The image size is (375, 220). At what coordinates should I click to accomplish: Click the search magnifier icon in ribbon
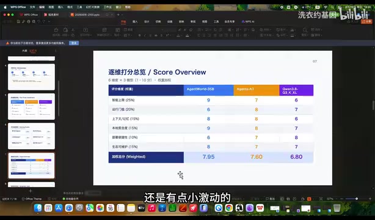click(x=305, y=30)
